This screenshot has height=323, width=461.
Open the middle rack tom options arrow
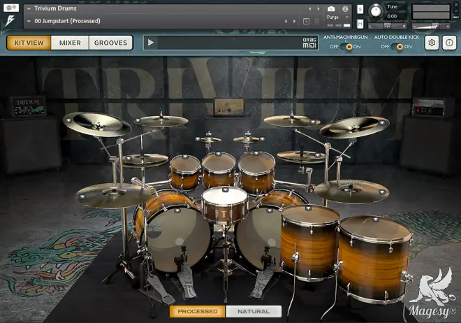click(x=218, y=154)
